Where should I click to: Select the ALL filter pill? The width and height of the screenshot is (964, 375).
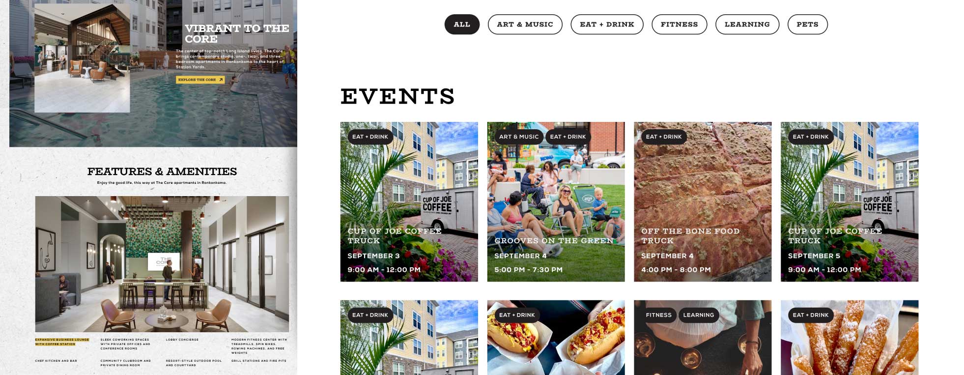pos(462,25)
